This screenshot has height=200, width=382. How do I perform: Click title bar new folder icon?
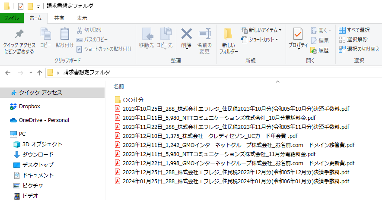pyautogui.click(x=30, y=6)
